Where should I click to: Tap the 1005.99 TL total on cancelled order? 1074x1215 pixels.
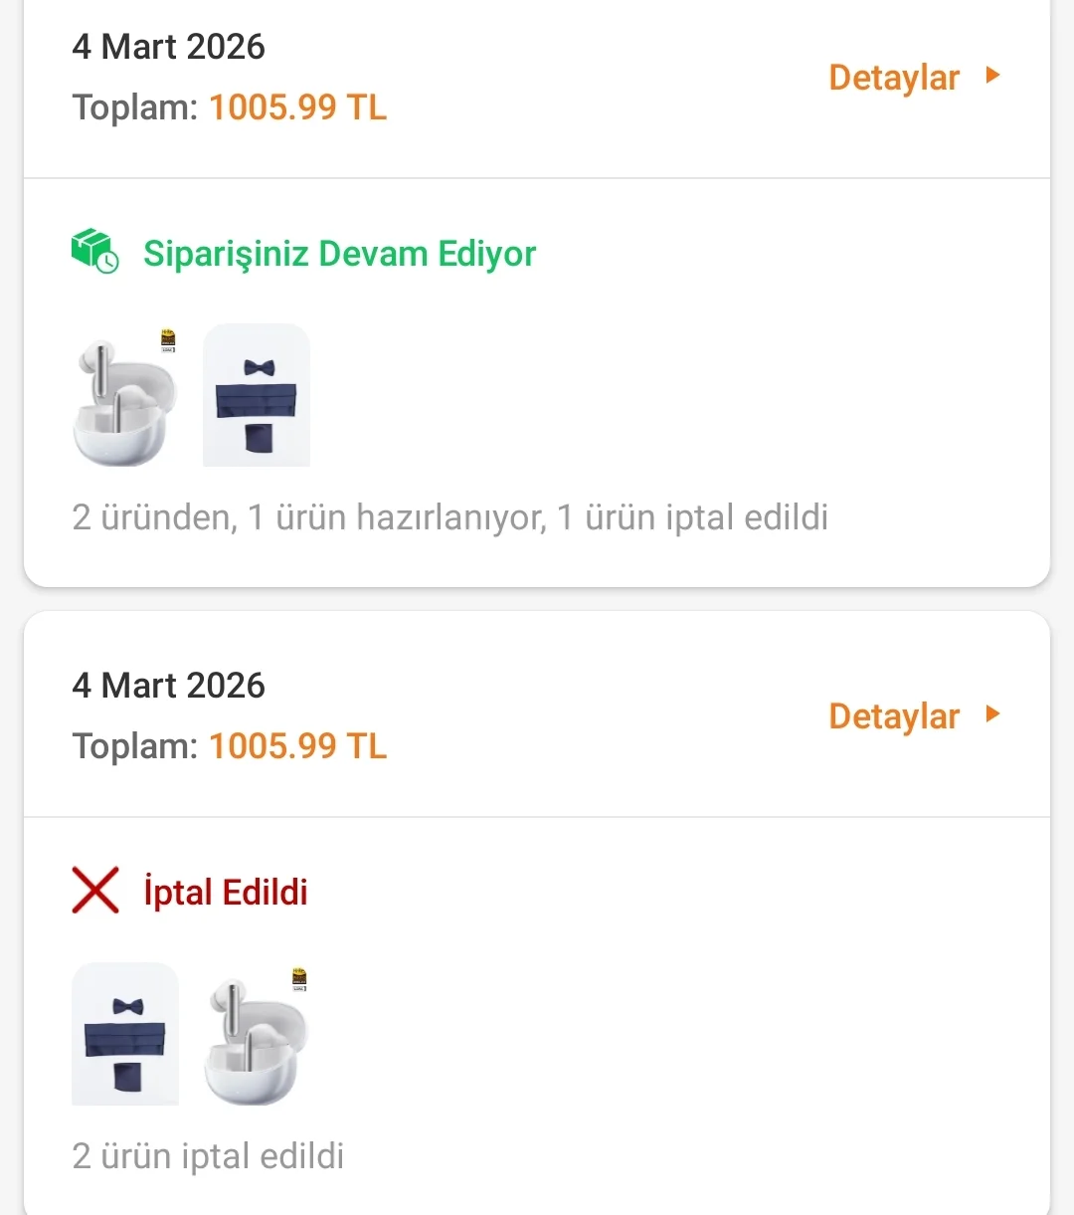pos(297,746)
